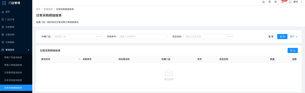Image resolution: width=305 pixels, height=93 pixels.
Task: Click the 货品名称 column header
Action: (224, 59)
